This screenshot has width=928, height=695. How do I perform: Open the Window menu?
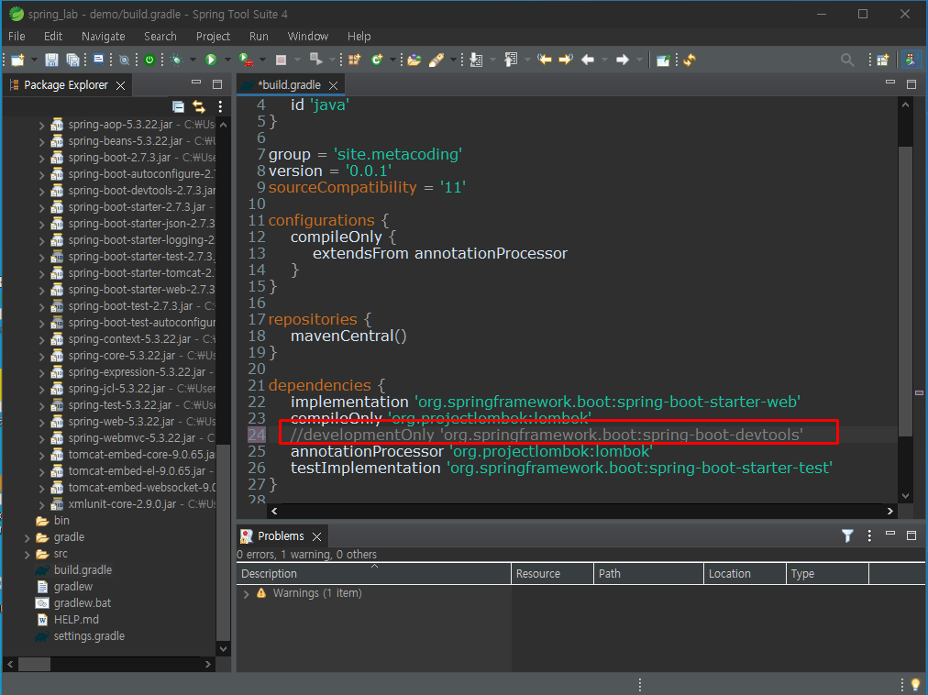[x=308, y=36]
